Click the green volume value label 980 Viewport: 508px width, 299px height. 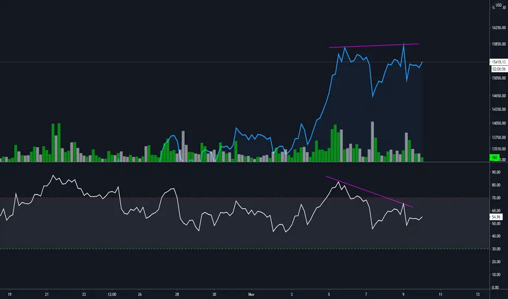coord(495,158)
